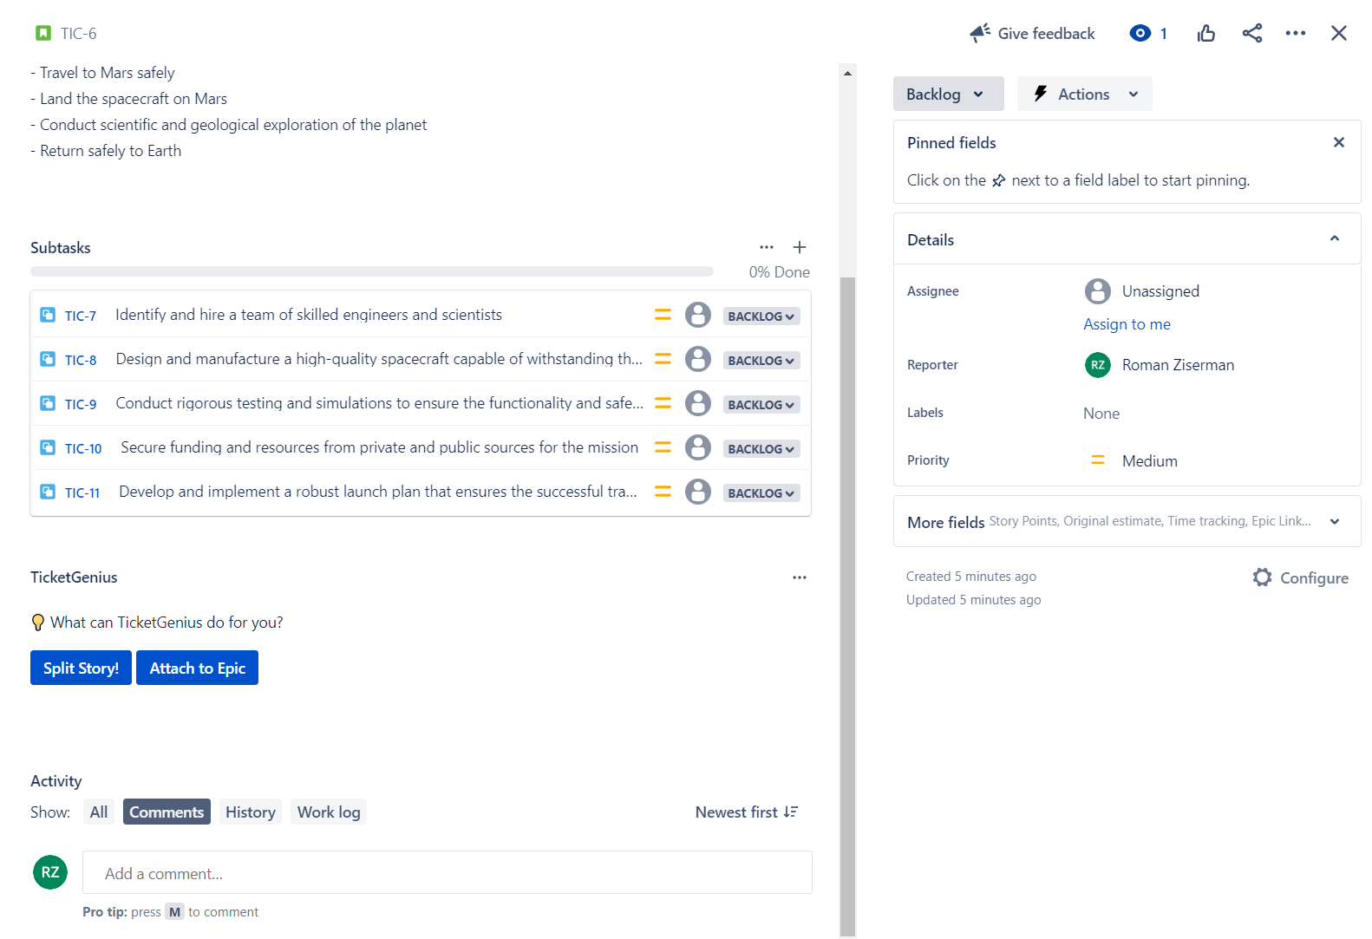The image size is (1372, 939).
Task: Click assignee avatar on TIC-11 row
Action: [x=698, y=492]
